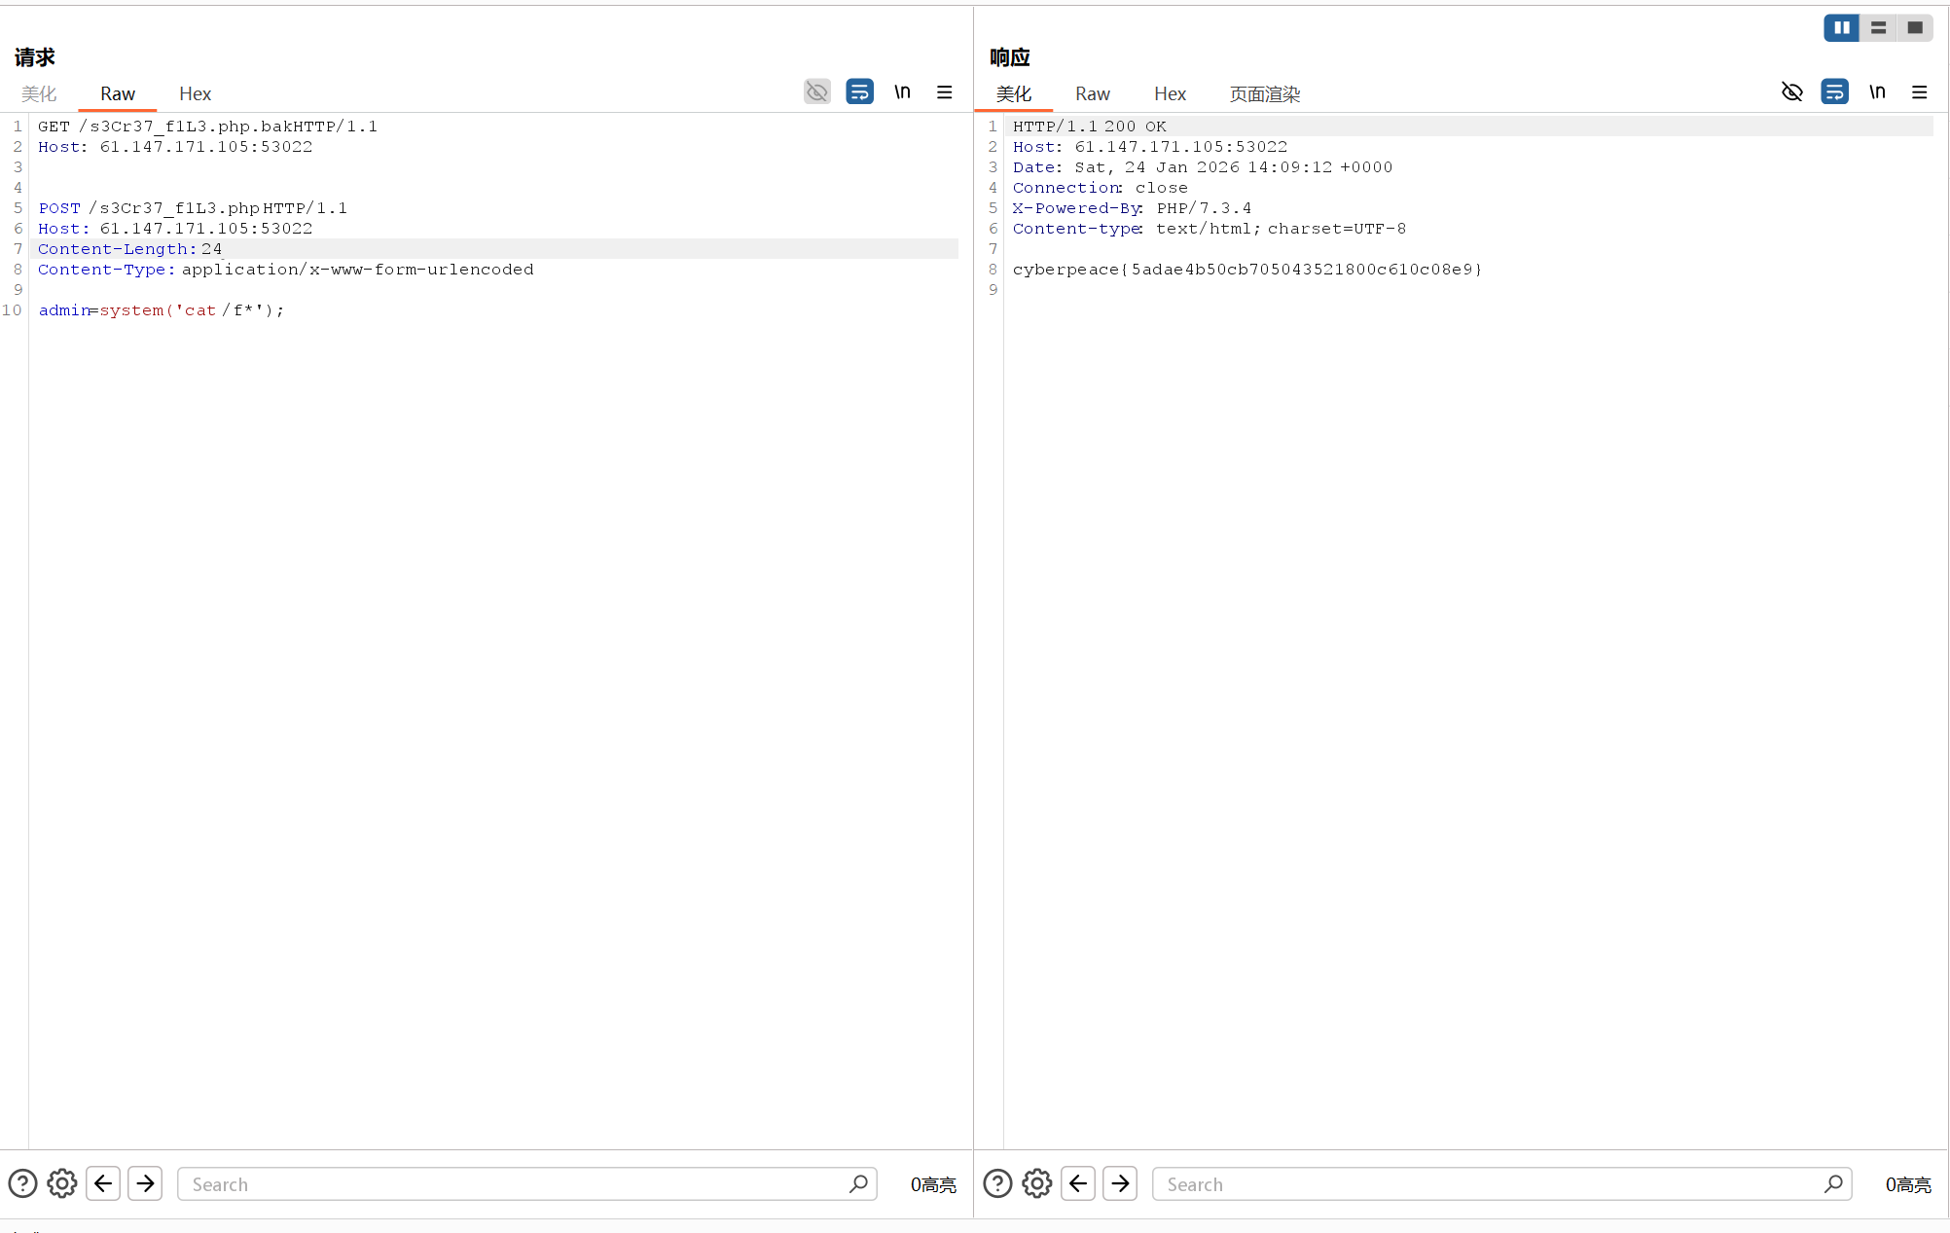The width and height of the screenshot is (1950, 1233).
Task: Switch to stacked horizontal layout view
Action: click(1878, 27)
